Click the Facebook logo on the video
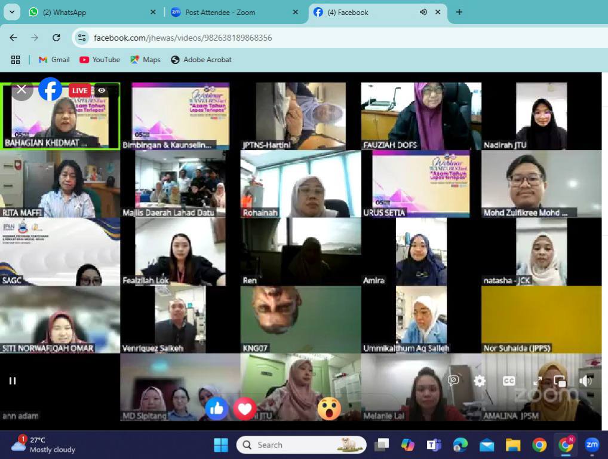This screenshot has width=608, height=459. coord(50,90)
